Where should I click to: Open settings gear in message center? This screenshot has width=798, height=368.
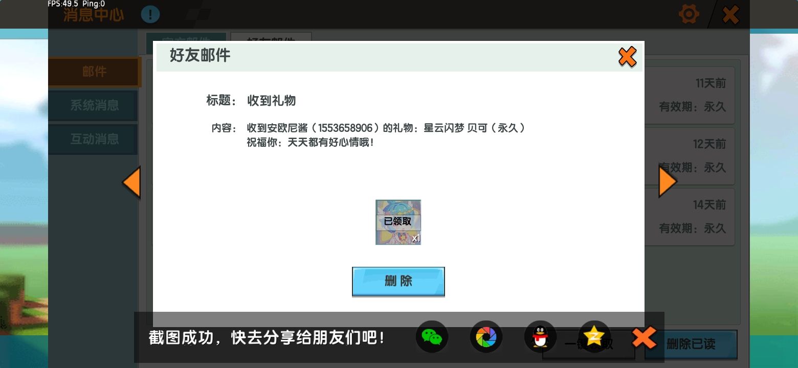(689, 14)
